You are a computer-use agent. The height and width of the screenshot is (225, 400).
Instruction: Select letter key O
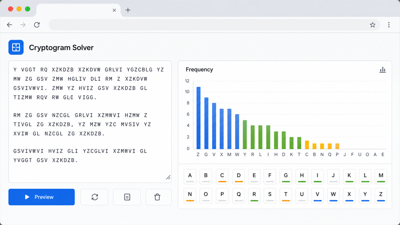coord(206,195)
